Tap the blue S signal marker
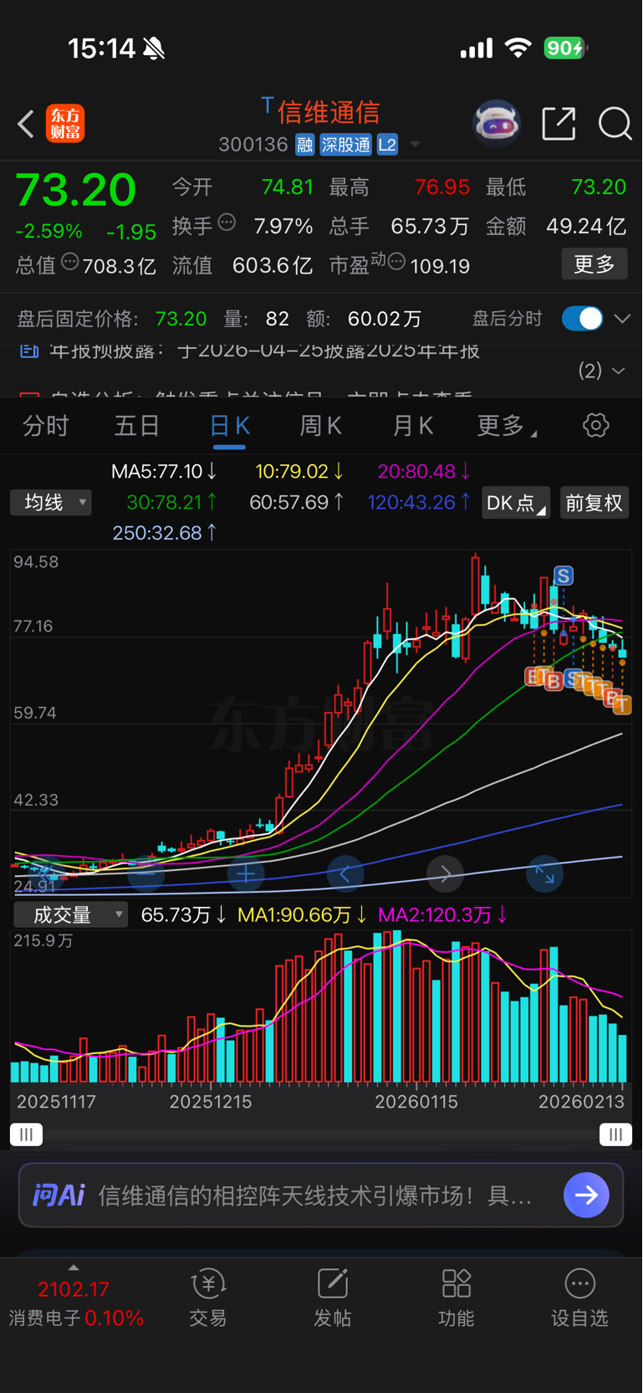The height and width of the screenshot is (1393, 643). tap(564, 576)
